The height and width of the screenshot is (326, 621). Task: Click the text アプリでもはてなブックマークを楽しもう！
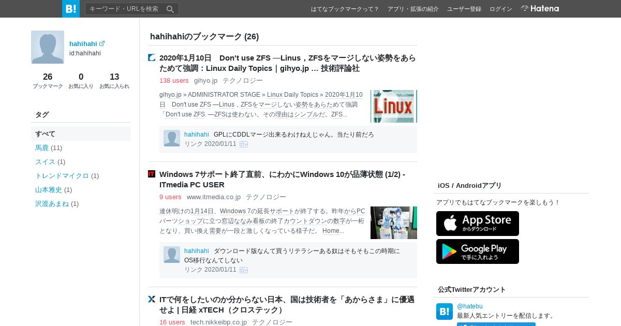(x=498, y=202)
